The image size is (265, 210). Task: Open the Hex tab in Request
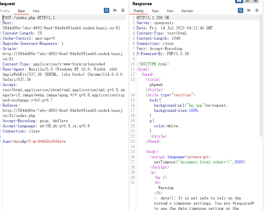coord(36,11)
